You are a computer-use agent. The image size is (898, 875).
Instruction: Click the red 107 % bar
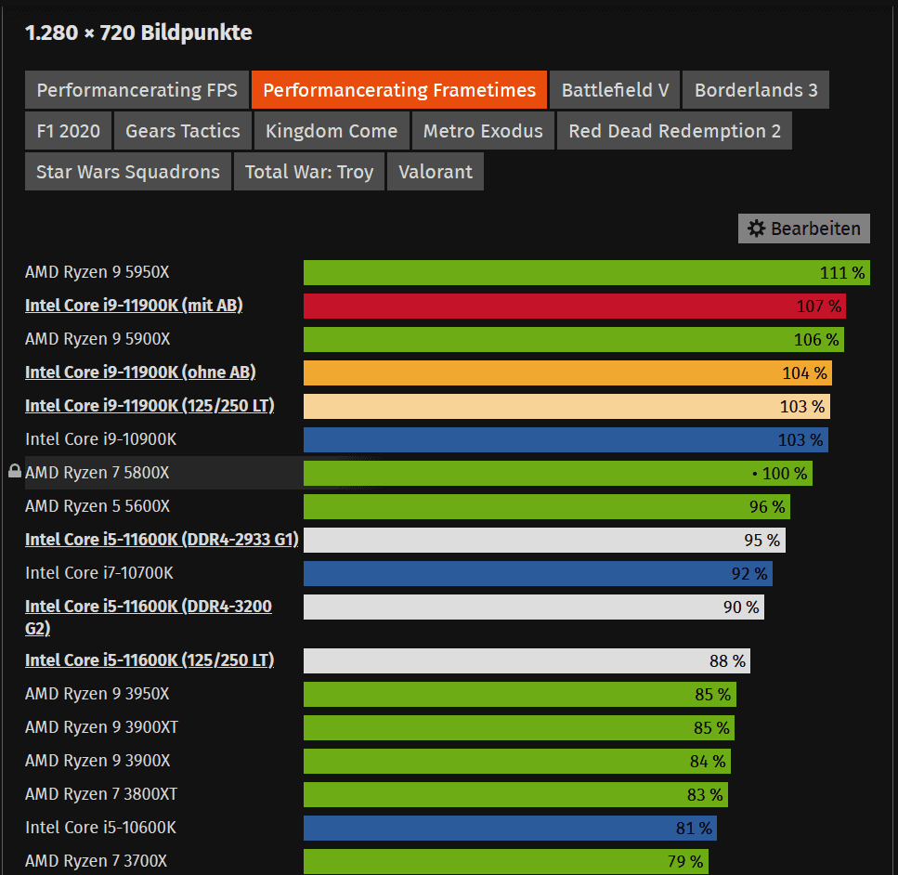pos(575,306)
